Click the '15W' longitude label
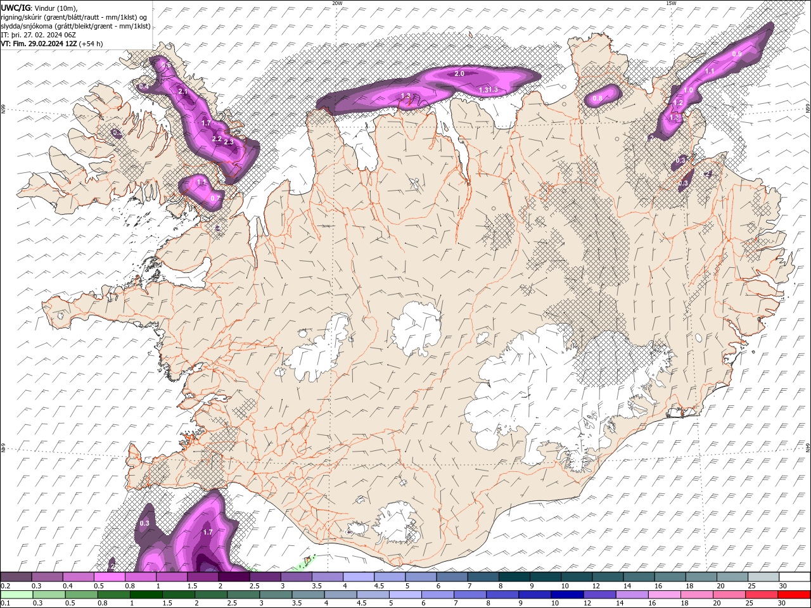The height and width of the screenshot is (608, 811). pyautogui.click(x=670, y=3)
